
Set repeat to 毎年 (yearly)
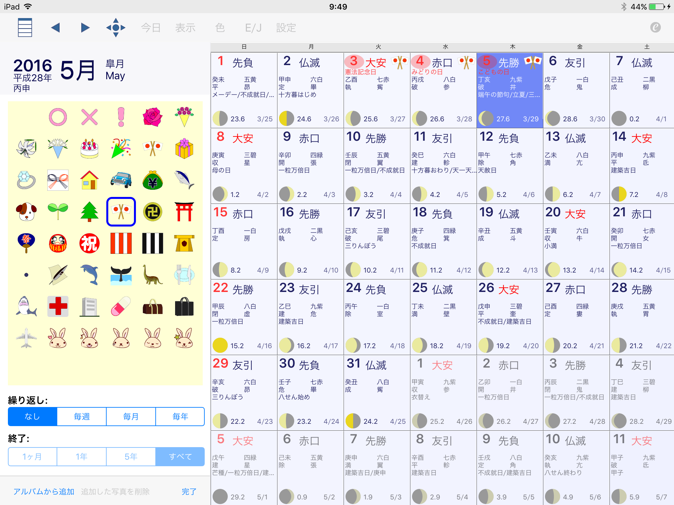pyautogui.click(x=180, y=417)
